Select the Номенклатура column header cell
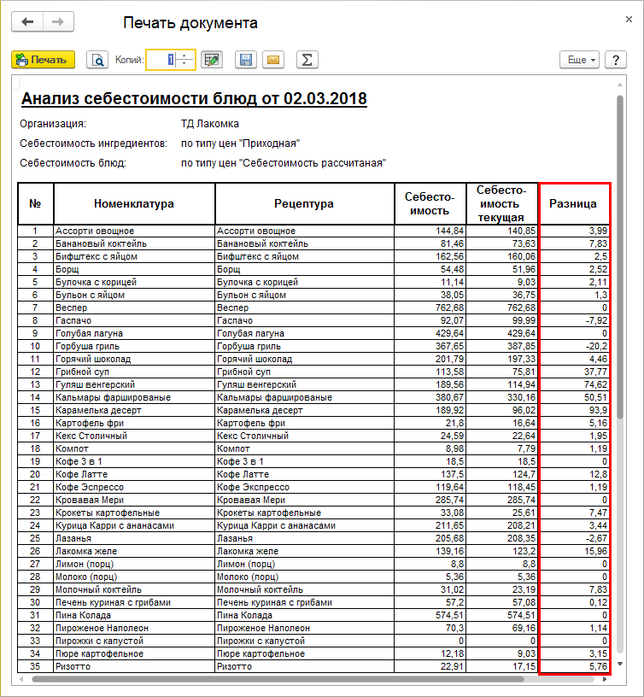This screenshot has height=697, width=644. [134, 204]
